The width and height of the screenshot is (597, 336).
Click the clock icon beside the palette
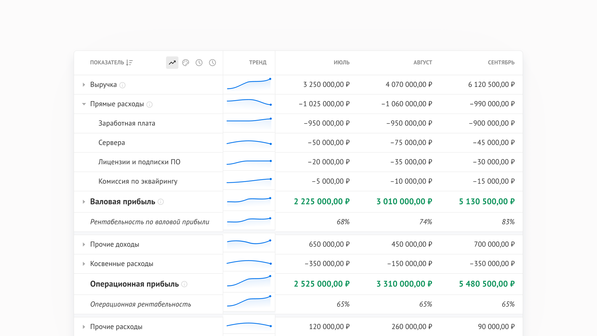click(x=199, y=63)
